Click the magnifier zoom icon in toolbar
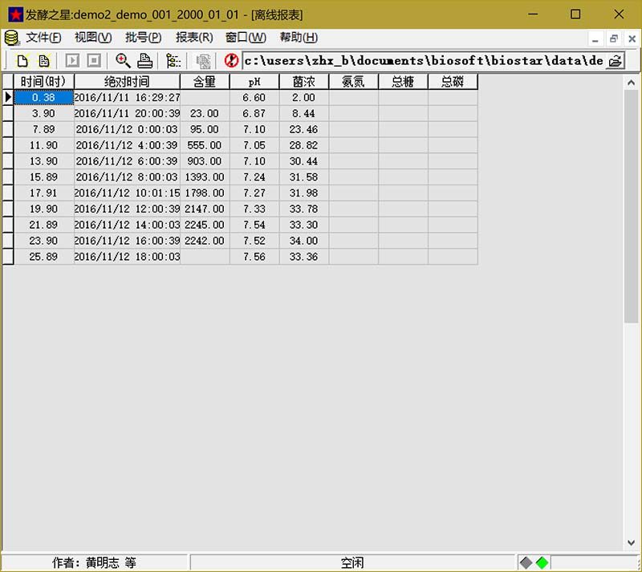Image resolution: width=642 pixels, height=572 pixels. (123, 60)
